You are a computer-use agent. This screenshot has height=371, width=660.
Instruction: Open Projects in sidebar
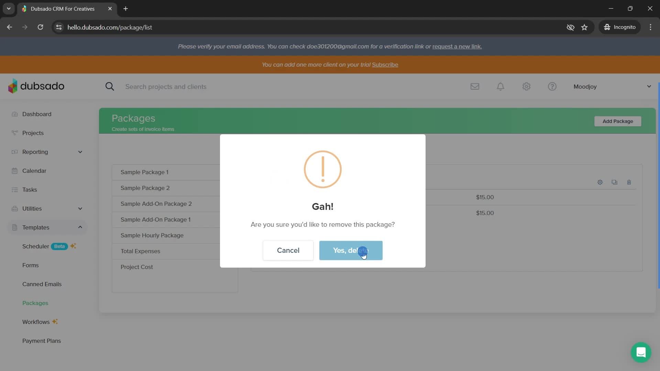[x=33, y=133]
